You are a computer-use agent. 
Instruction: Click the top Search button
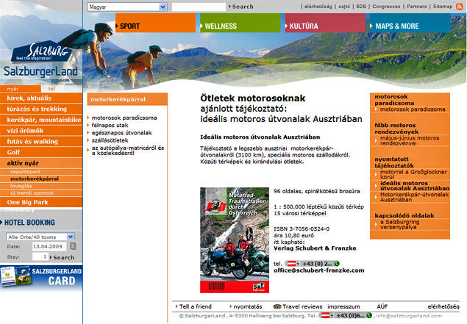pos(241,7)
